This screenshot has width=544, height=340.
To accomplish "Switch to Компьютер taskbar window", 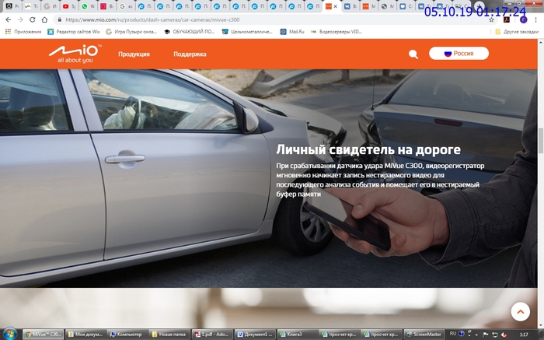I will coord(128,334).
